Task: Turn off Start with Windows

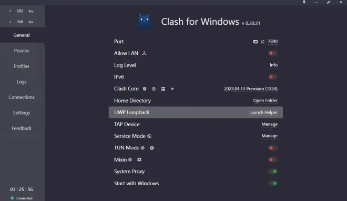Action: 273,183
